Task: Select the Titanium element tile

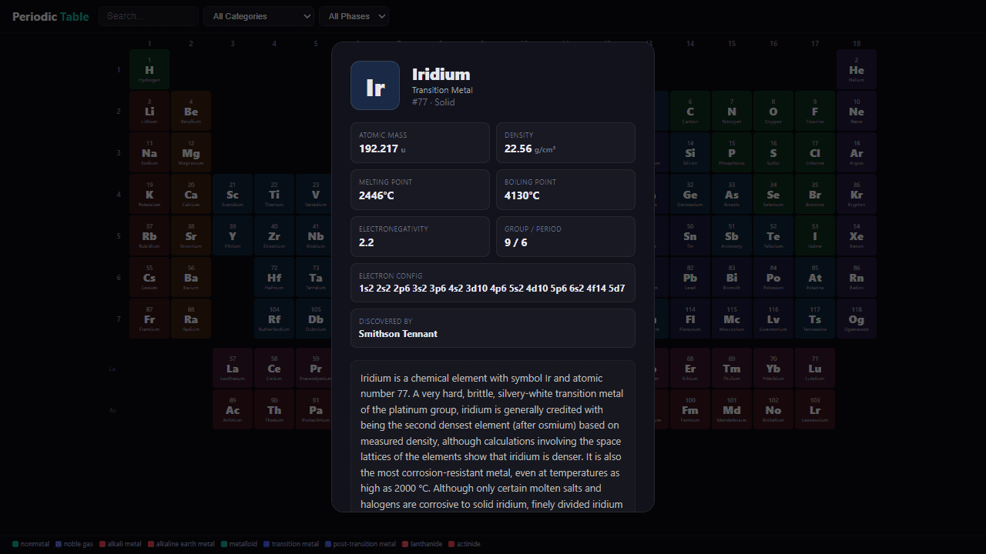Action: coord(274,194)
